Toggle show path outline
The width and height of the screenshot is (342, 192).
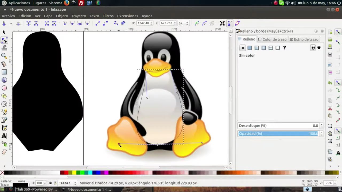tap(237, 23)
